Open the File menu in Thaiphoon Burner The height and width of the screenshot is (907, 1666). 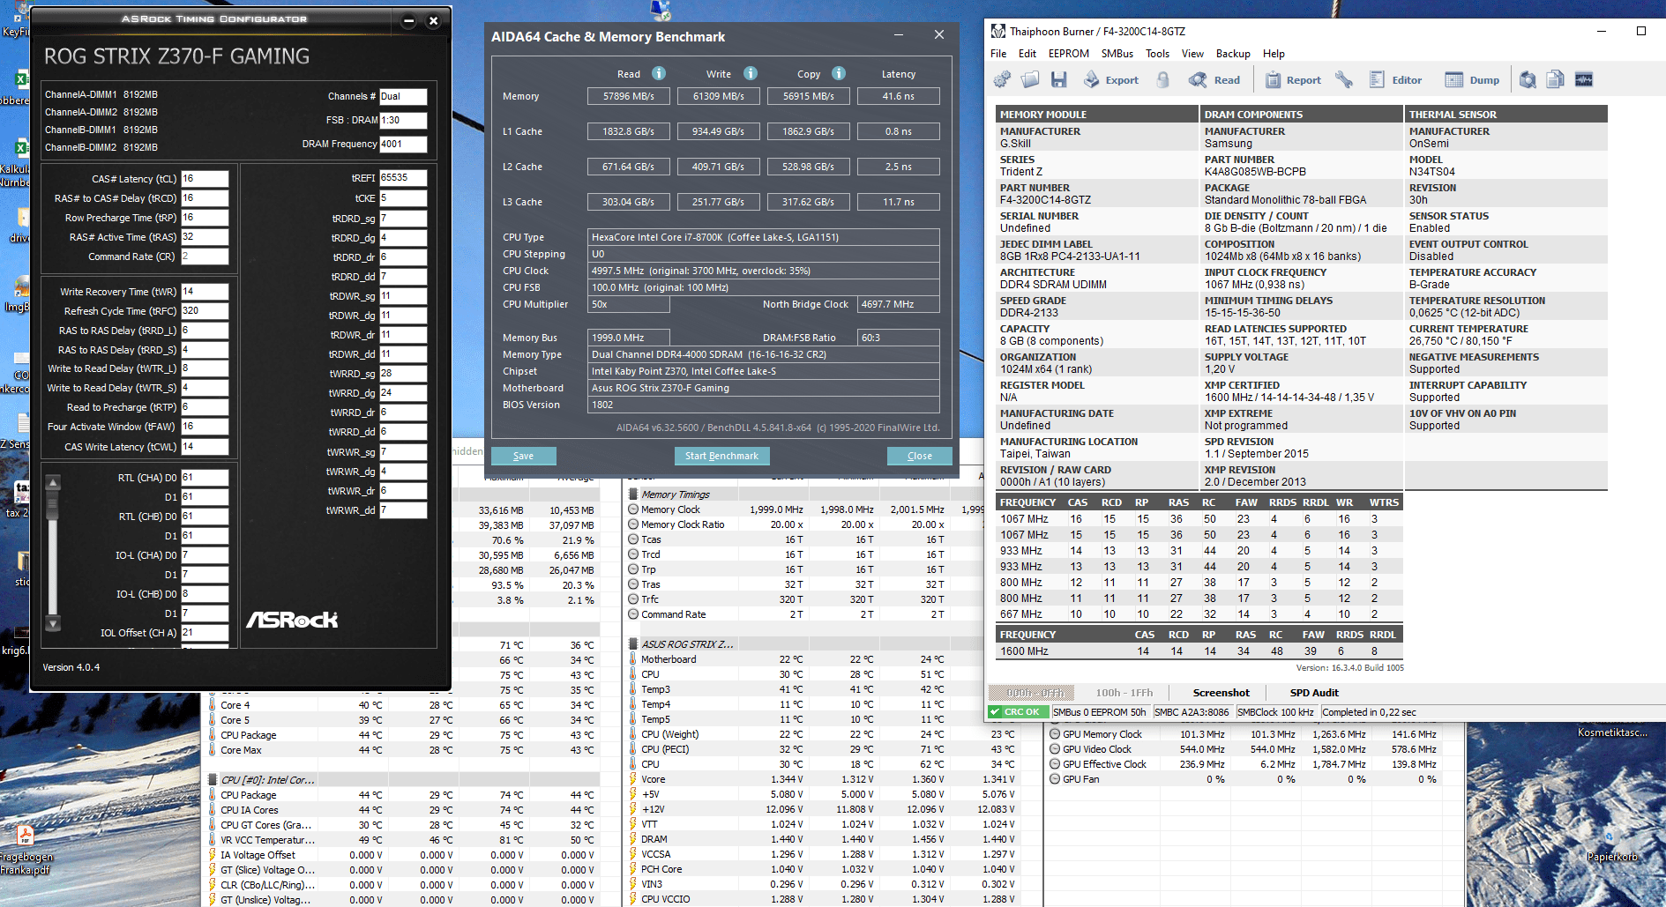pos(998,54)
